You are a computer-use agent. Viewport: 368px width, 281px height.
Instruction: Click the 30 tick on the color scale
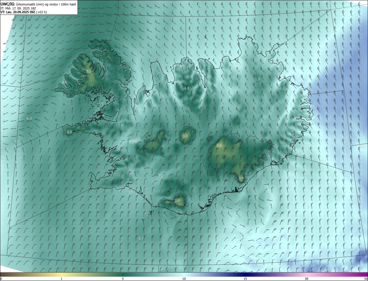point(306,279)
